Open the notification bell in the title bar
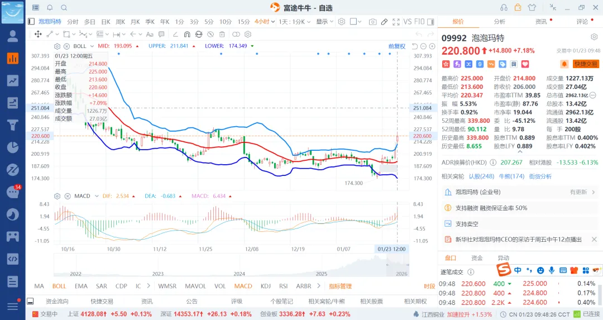This screenshot has width=603, height=320. tap(50, 7)
